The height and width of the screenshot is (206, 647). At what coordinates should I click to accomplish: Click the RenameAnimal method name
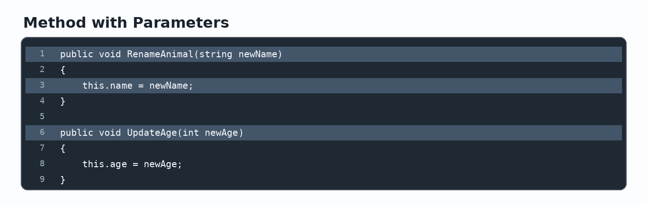coord(160,55)
